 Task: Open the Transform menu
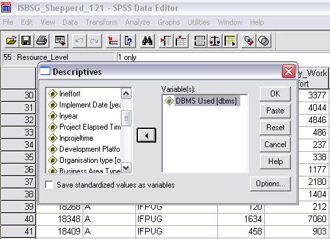click(x=102, y=22)
